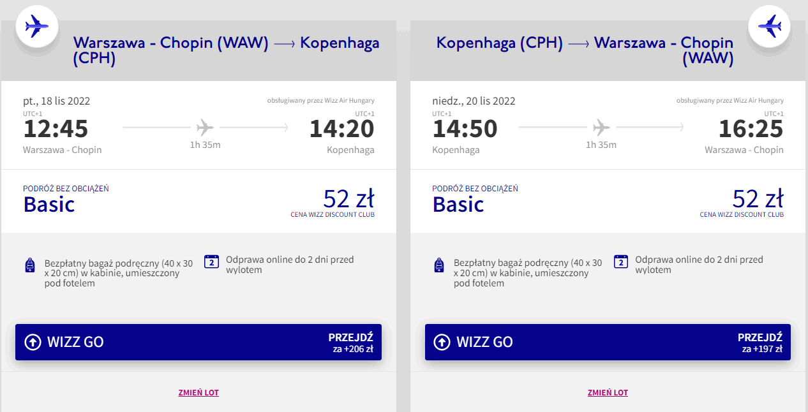Click the 16:25 arrival time
The height and width of the screenshot is (412, 808).
point(751,129)
